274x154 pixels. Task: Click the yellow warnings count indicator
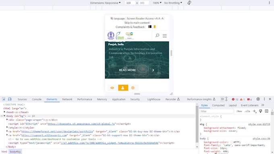[x=242, y=99]
